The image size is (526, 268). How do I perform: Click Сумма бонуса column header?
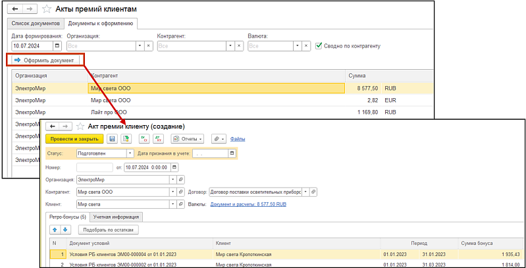[490, 244]
